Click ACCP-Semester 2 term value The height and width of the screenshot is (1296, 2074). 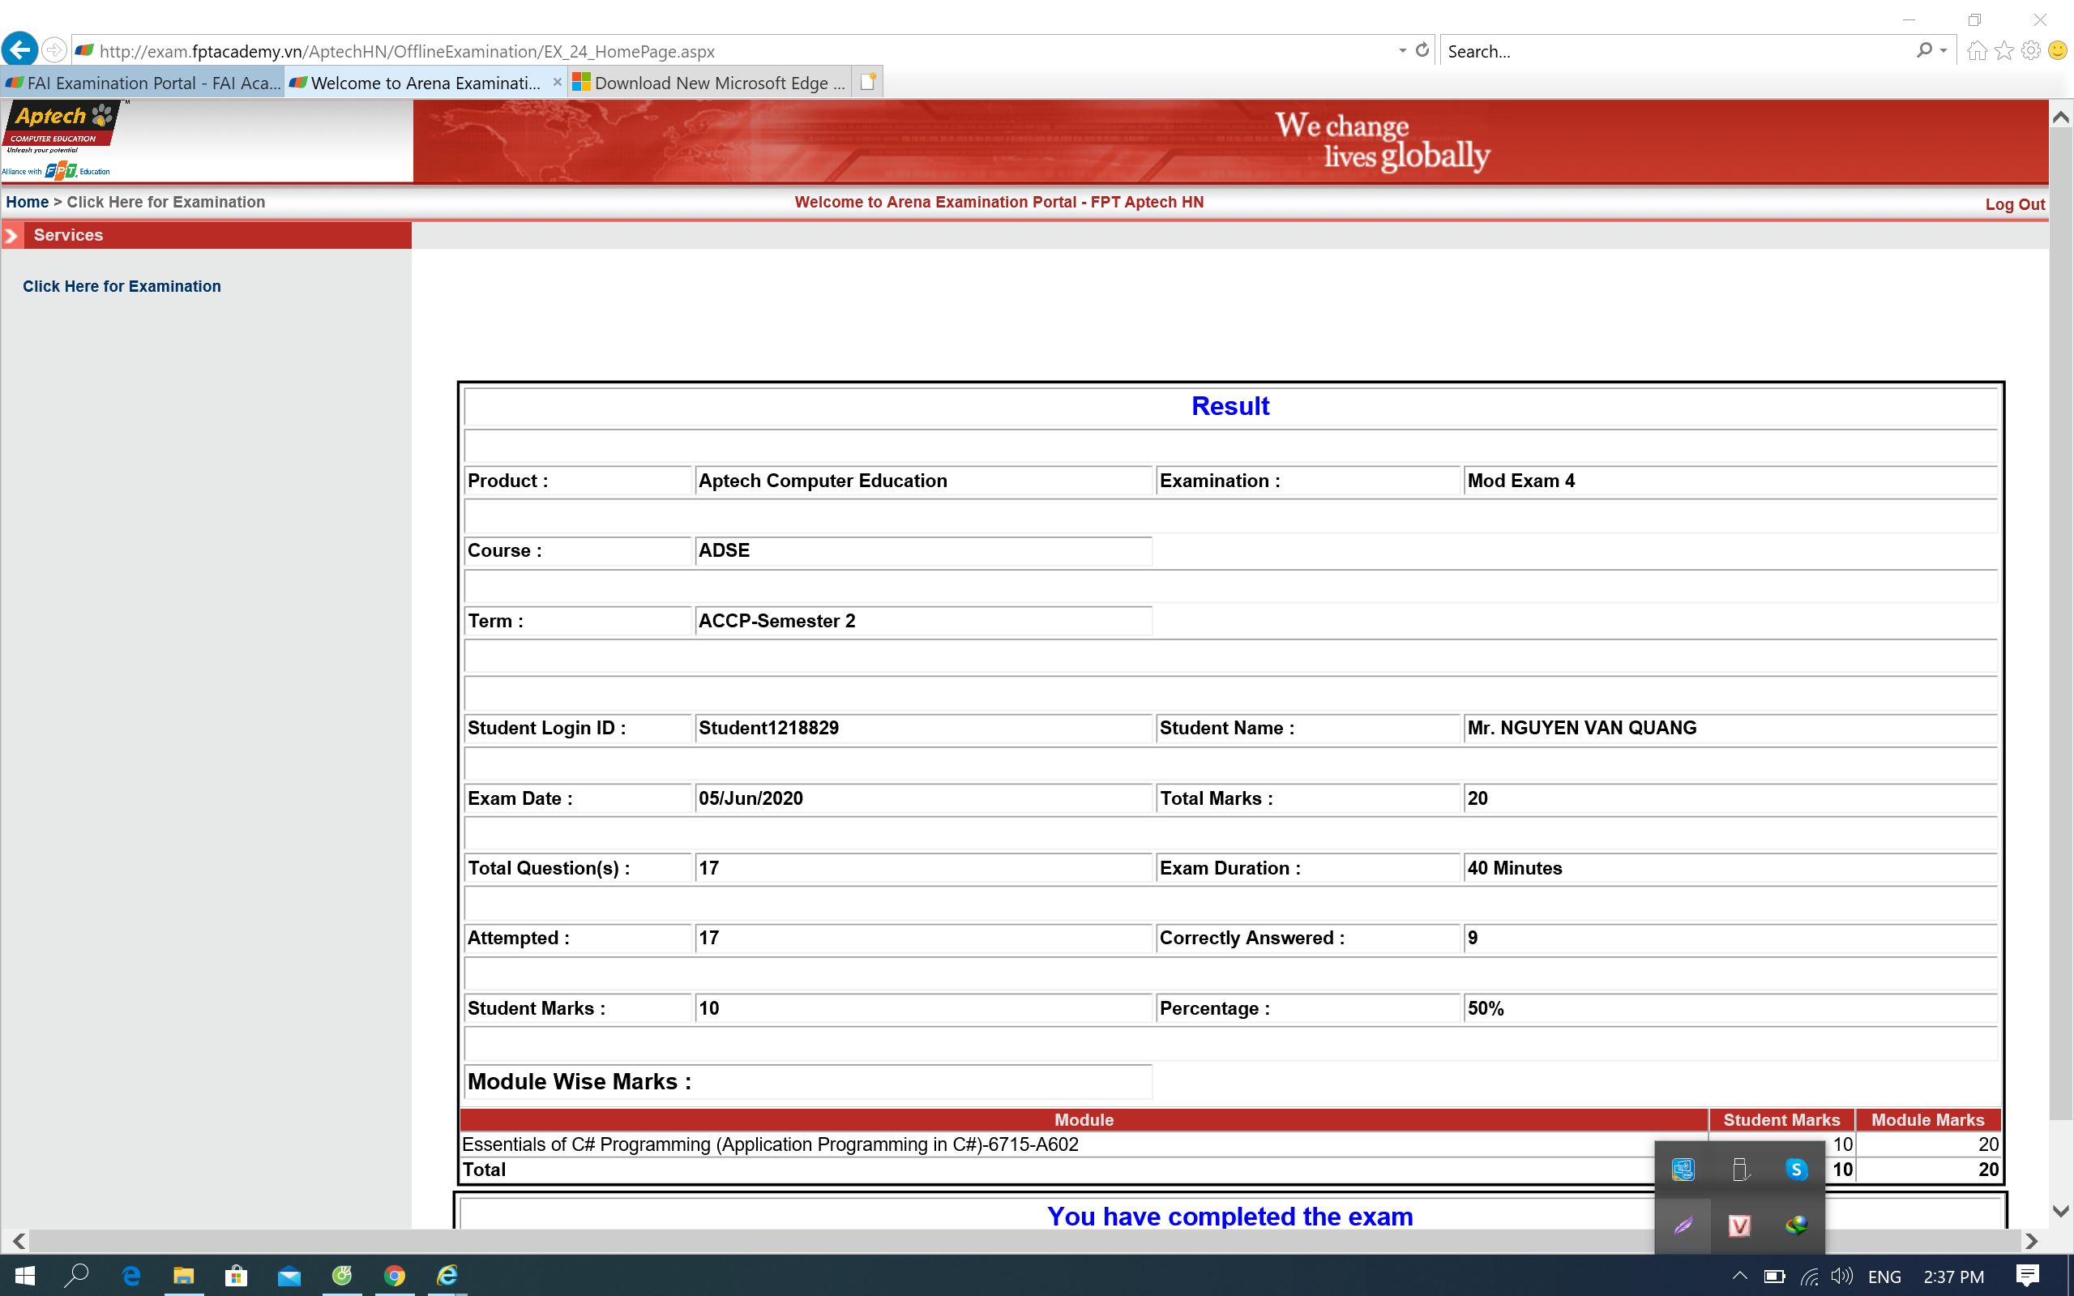[x=776, y=621]
